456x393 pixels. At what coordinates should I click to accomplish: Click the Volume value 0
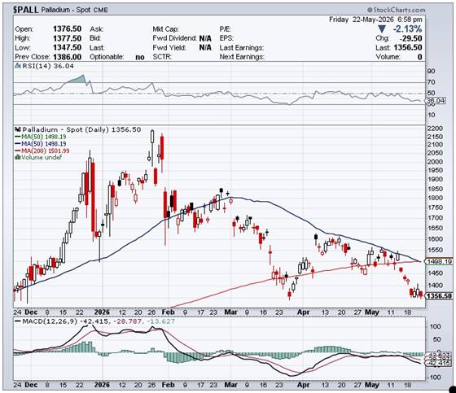click(x=419, y=57)
